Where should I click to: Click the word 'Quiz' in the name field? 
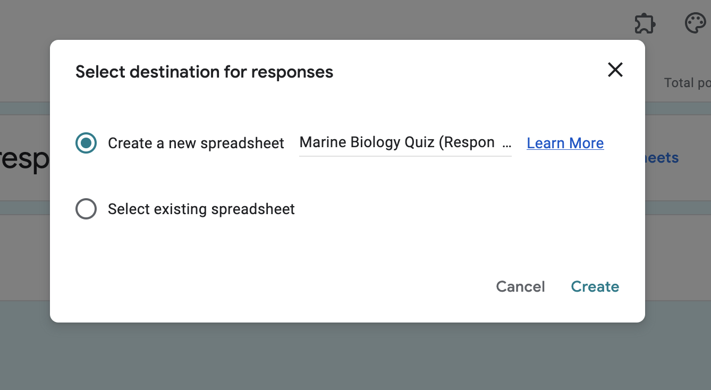tap(419, 143)
